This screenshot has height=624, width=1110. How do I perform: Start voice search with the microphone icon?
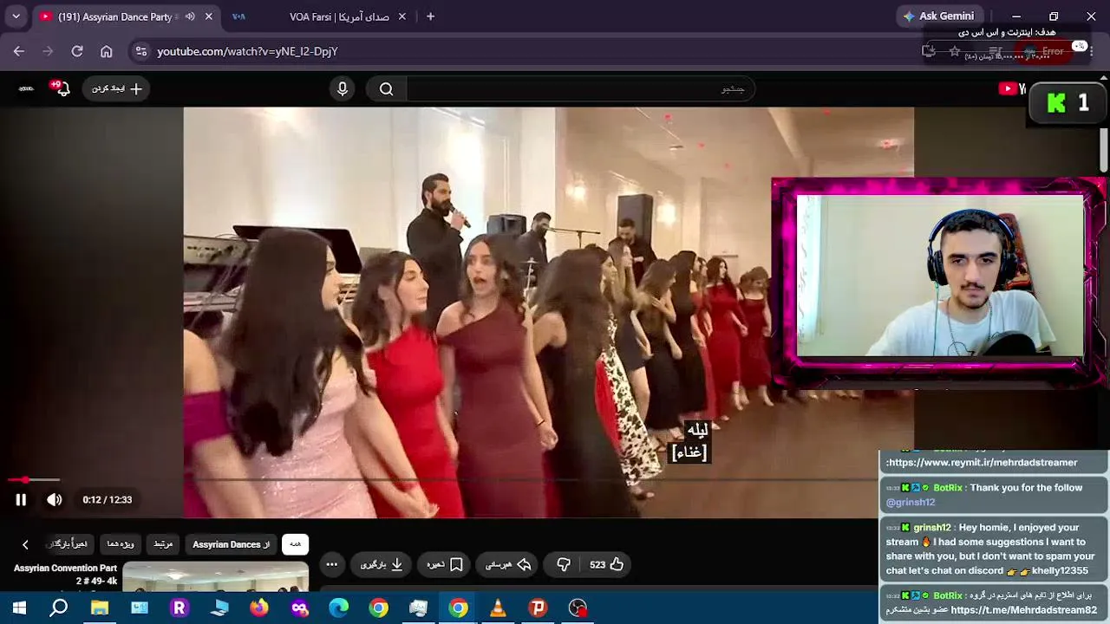point(343,88)
